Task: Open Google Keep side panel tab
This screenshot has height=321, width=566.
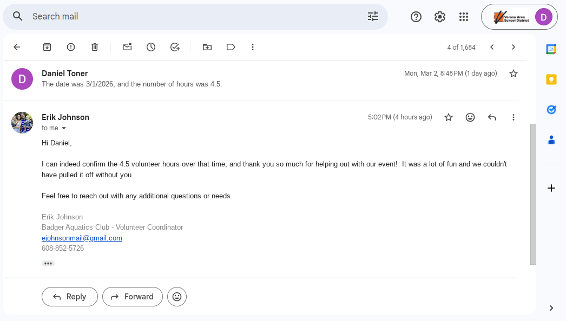Action: (551, 79)
